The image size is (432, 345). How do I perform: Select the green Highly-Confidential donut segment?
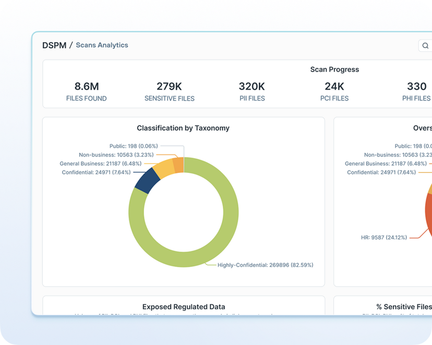coord(230,212)
